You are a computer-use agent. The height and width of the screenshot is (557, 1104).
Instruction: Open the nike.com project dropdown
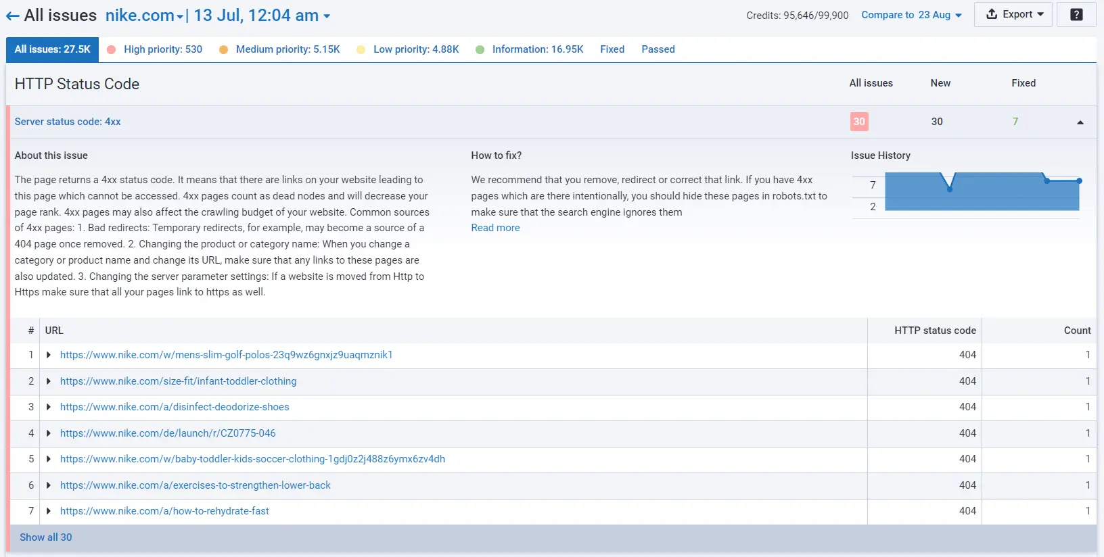click(144, 16)
